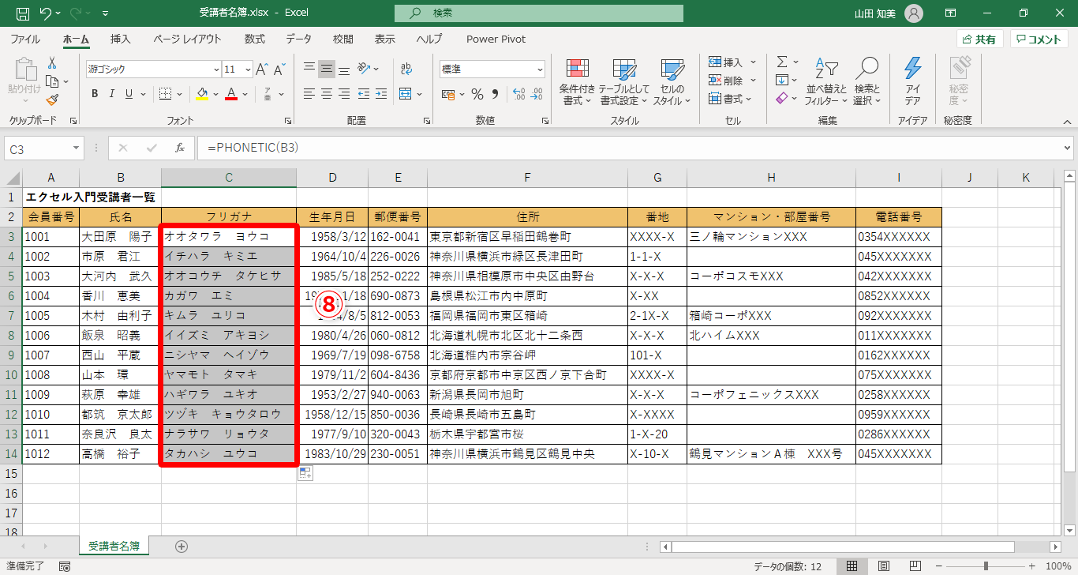1078x575 pixels.
Task: Apply the yellow fill color swatch
Action: point(202,94)
